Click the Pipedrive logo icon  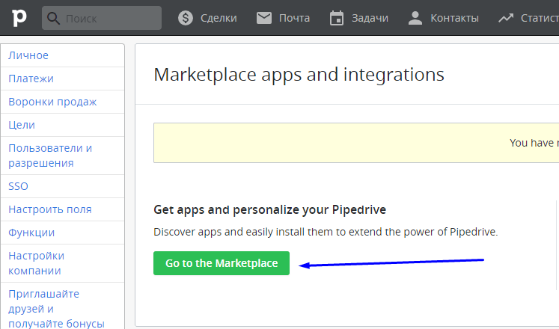click(16, 17)
